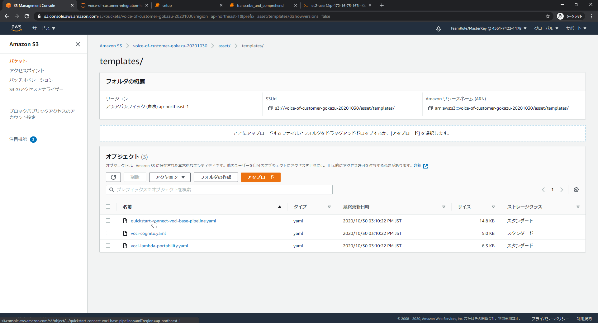Click file icon for voci-cognito.yaml
Screen dimensions: 598x323
(125, 233)
